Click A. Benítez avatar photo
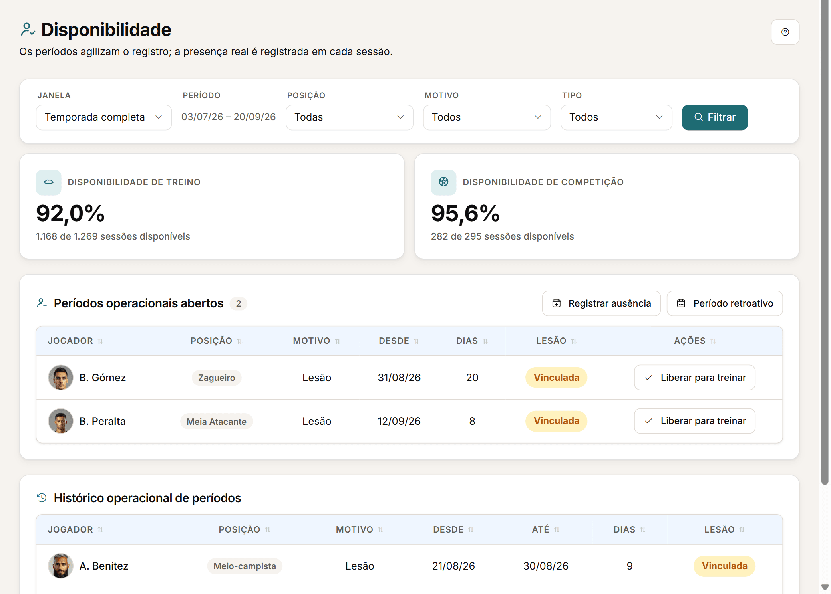Screen dimensions: 831x594 tap(61, 566)
